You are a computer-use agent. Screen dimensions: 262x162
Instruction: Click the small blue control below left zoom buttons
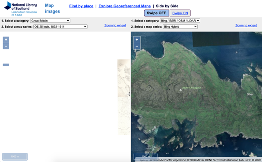[6, 65]
